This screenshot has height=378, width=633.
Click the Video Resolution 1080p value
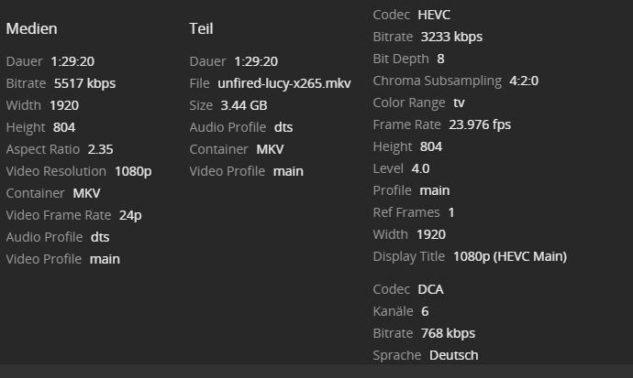tap(133, 171)
